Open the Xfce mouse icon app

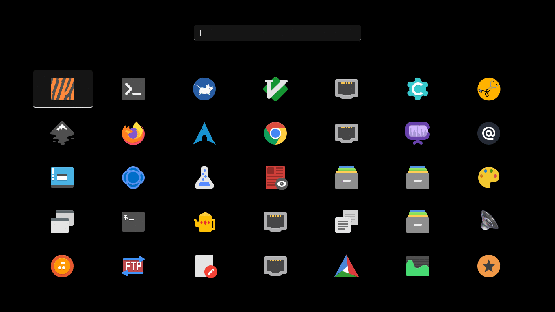coord(204,89)
